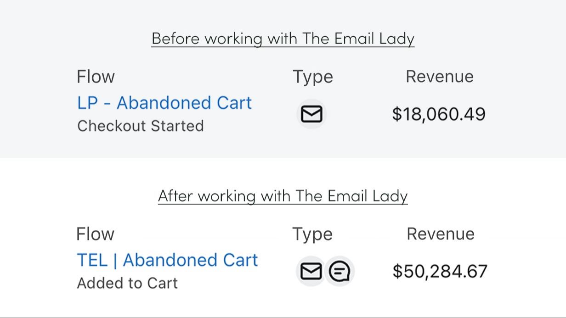566x318 pixels.
Task: Click the $50,284.67 revenue value
Action: pyautogui.click(x=440, y=271)
